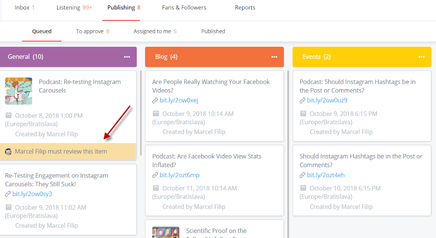Go to Fans & Followers tab
The width and height of the screenshot is (436, 238).
coord(184,8)
